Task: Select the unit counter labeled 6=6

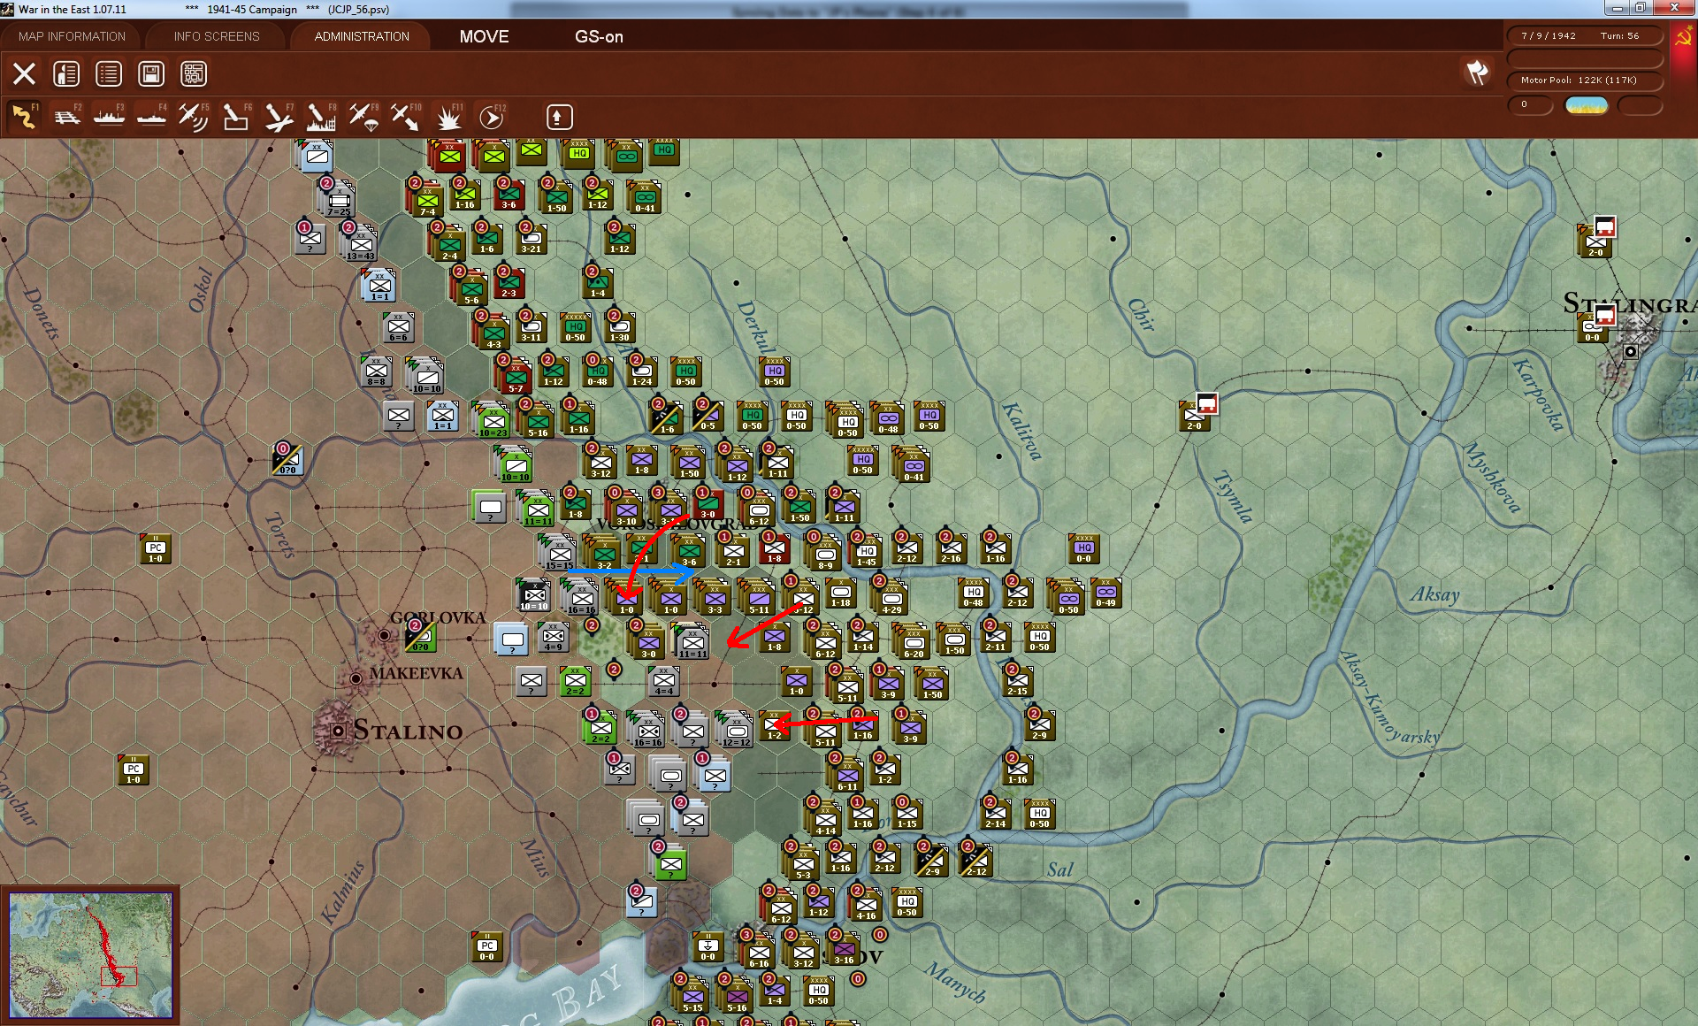Action: pyautogui.click(x=399, y=327)
